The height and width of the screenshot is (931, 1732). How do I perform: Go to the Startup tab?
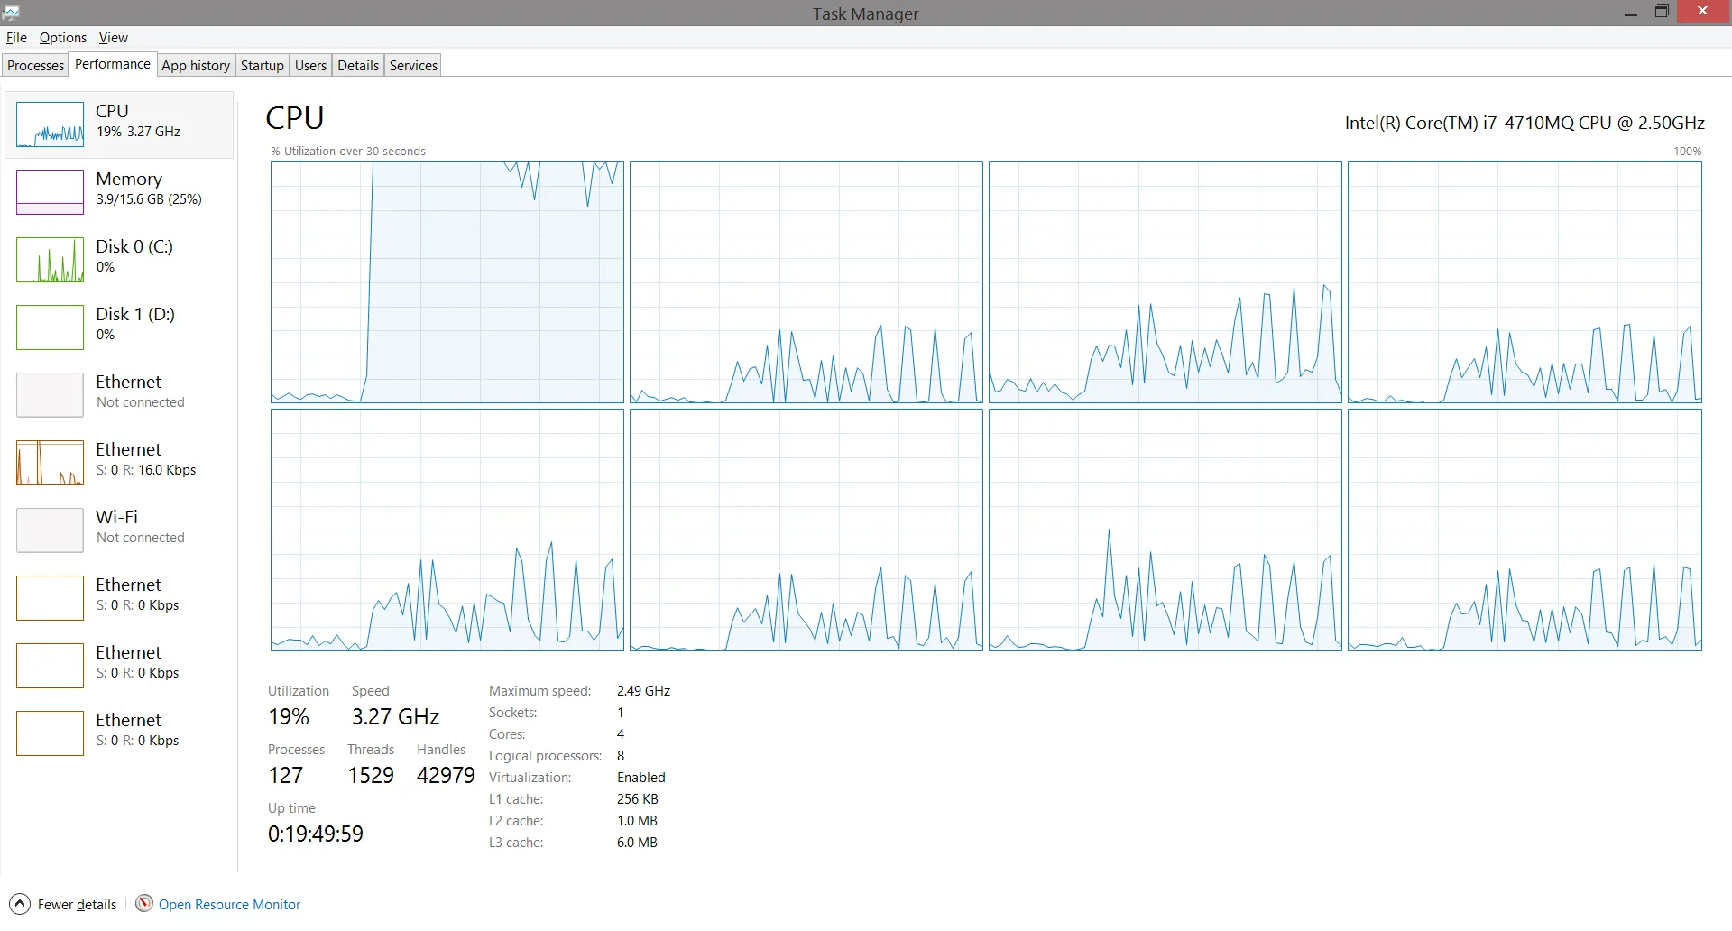(263, 65)
